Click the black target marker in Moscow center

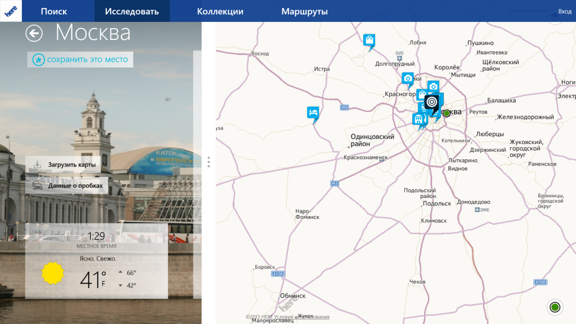[x=431, y=102]
